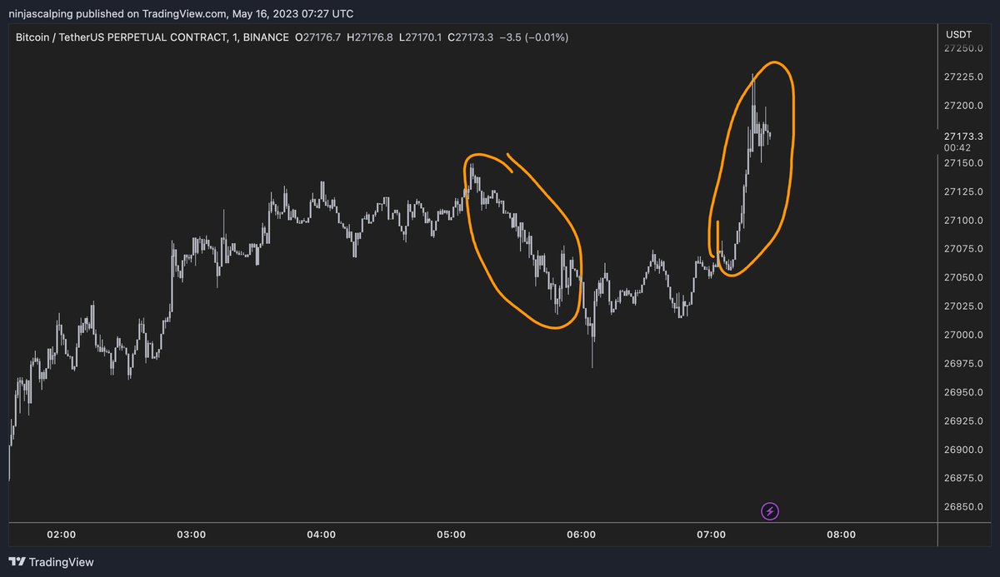Click the bar countdown timer 00:42
The height and width of the screenshot is (577, 1000).
[957, 147]
